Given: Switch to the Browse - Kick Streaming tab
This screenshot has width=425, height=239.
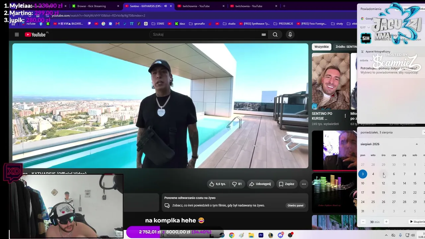Looking at the screenshot, I should click(95, 6).
